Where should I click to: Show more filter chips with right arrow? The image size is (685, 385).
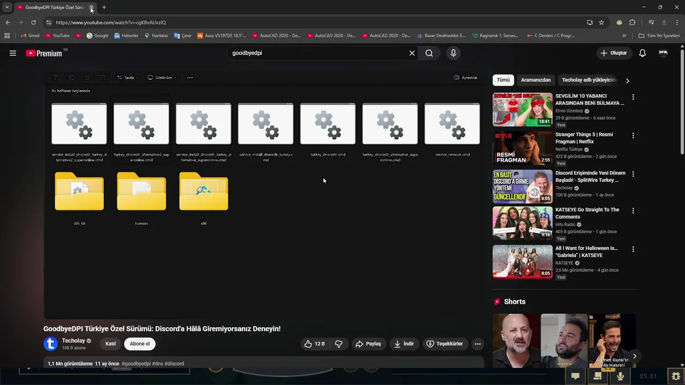[627, 80]
